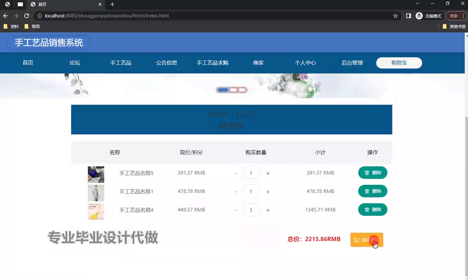The width and height of the screenshot is (468, 280).
Task: Increase quantity of 手工艺品名称4
Action: coord(268,210)
